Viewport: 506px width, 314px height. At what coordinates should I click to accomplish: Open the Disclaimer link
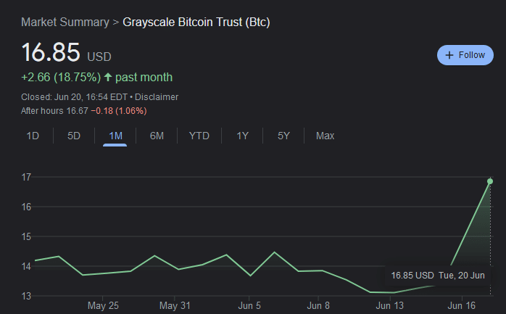(x=157, y=97)
